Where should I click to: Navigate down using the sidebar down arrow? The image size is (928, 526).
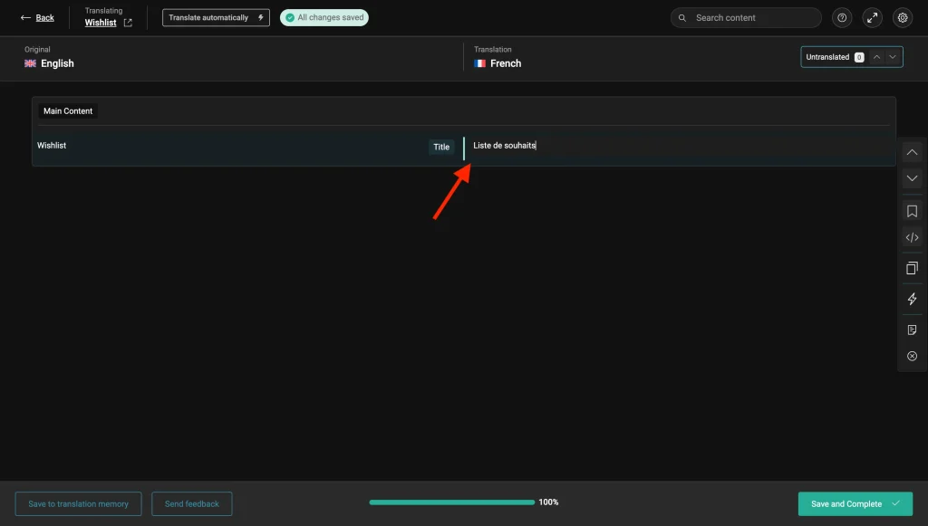pos(912,177)
